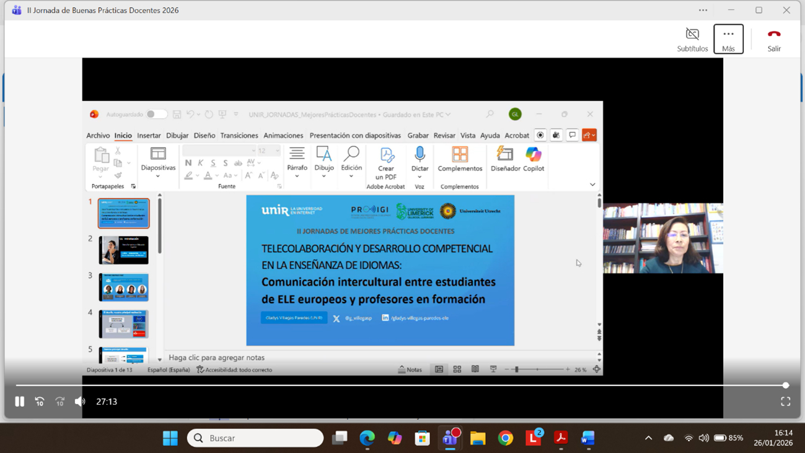Click the Diseñador ribbon icon

(x=505, y=159)
